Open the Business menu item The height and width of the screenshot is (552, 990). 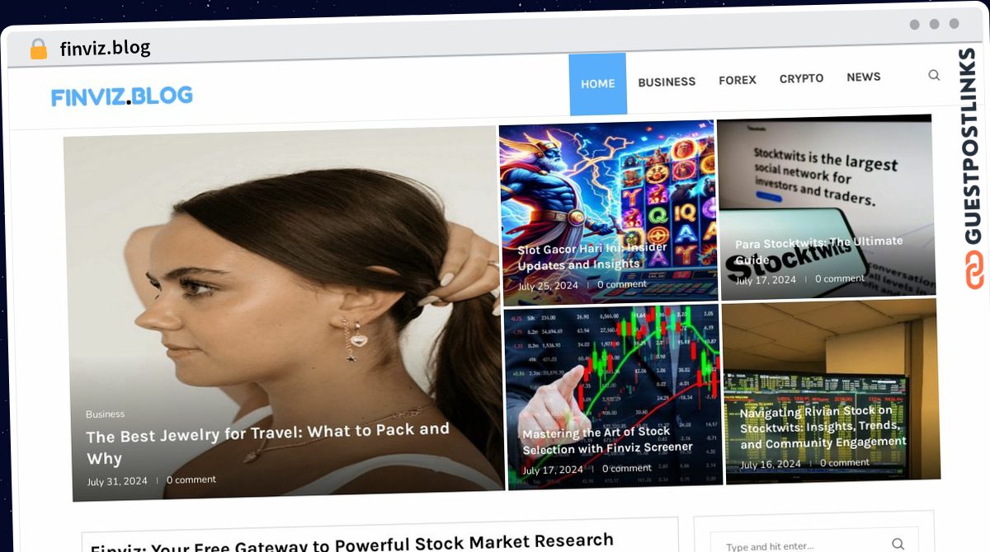coord(667,82)
